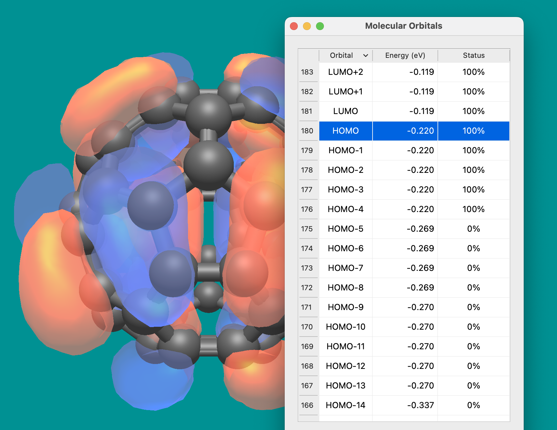Click the highlighted HOMO orbital row
Viewport: 557px width, 430px height.
point(345,131)
